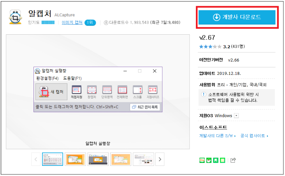
Task: Select the third dark screenshot thumbnail
Action: pos(98,159)
